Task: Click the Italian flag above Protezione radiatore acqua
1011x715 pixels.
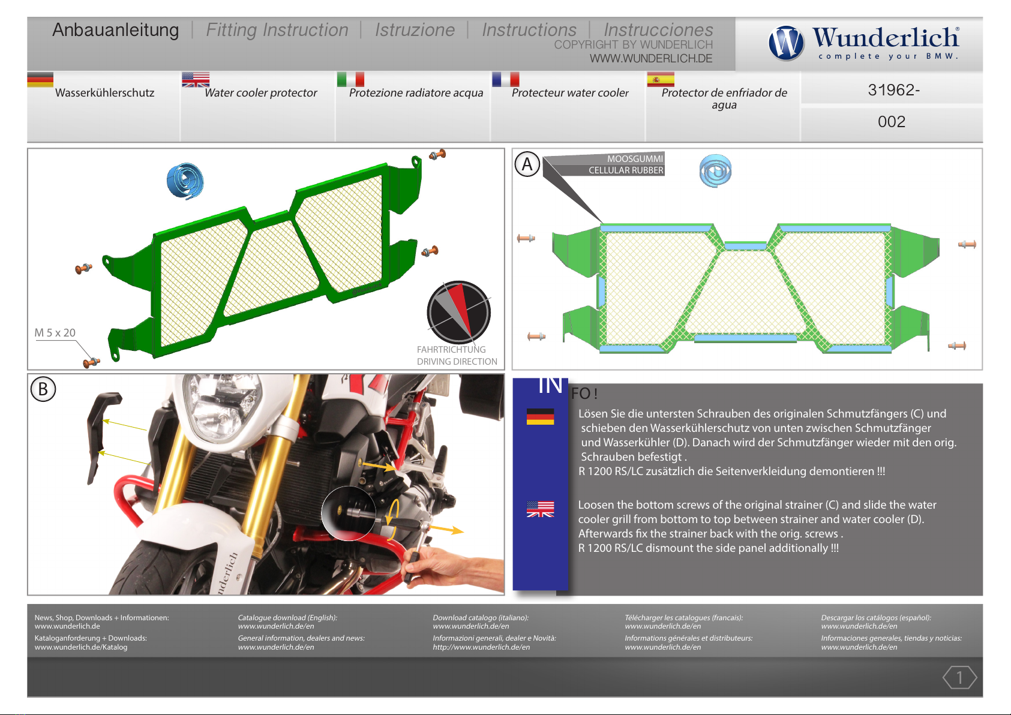Action: 350,80
